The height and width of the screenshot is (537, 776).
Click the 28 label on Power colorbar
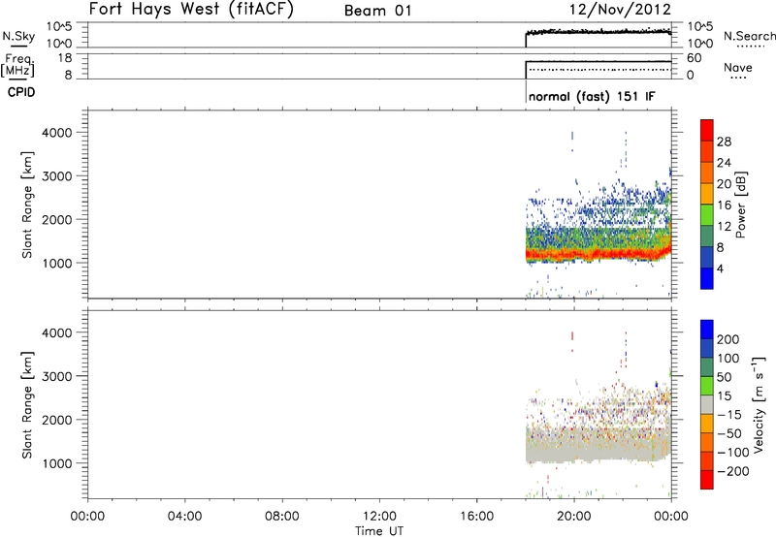(724, 142)
